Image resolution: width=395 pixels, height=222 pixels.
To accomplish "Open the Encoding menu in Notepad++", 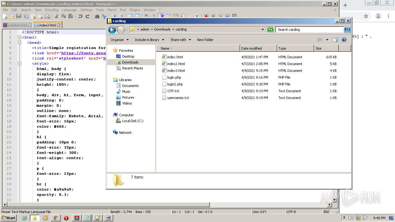I will click(x=52, y=10).
